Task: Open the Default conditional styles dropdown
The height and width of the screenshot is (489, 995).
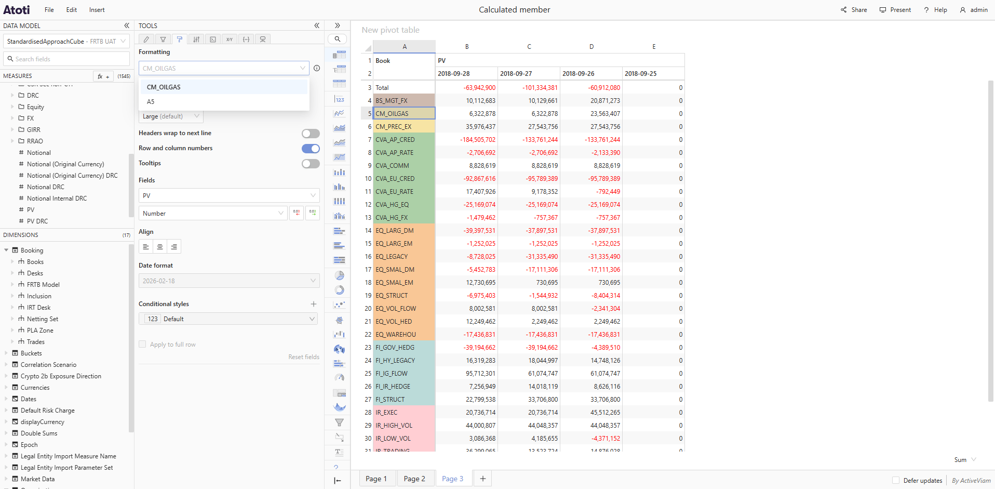Action: coord(228,319)
